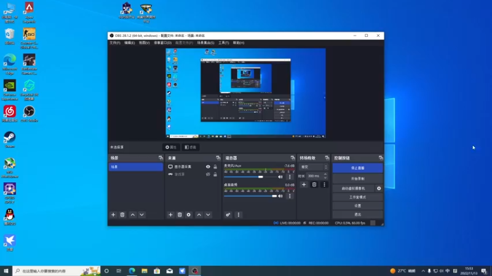The height and width of the screenshot is (276, 492).
Task: Open the Edit menu
Action: coord(129,43)
